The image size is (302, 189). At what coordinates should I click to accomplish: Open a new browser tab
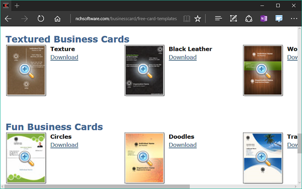[x=17, y=6]
